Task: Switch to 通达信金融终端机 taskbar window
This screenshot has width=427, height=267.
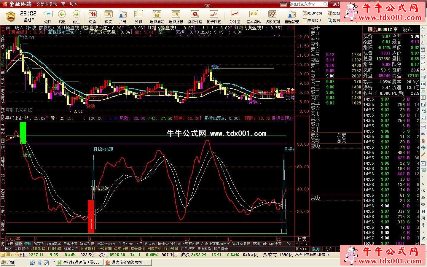Action: click(x=128, y=262)
